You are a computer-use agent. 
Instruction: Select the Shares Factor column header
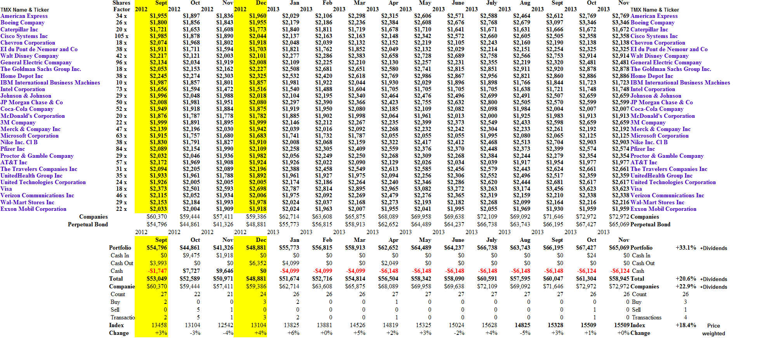point(122,6)
